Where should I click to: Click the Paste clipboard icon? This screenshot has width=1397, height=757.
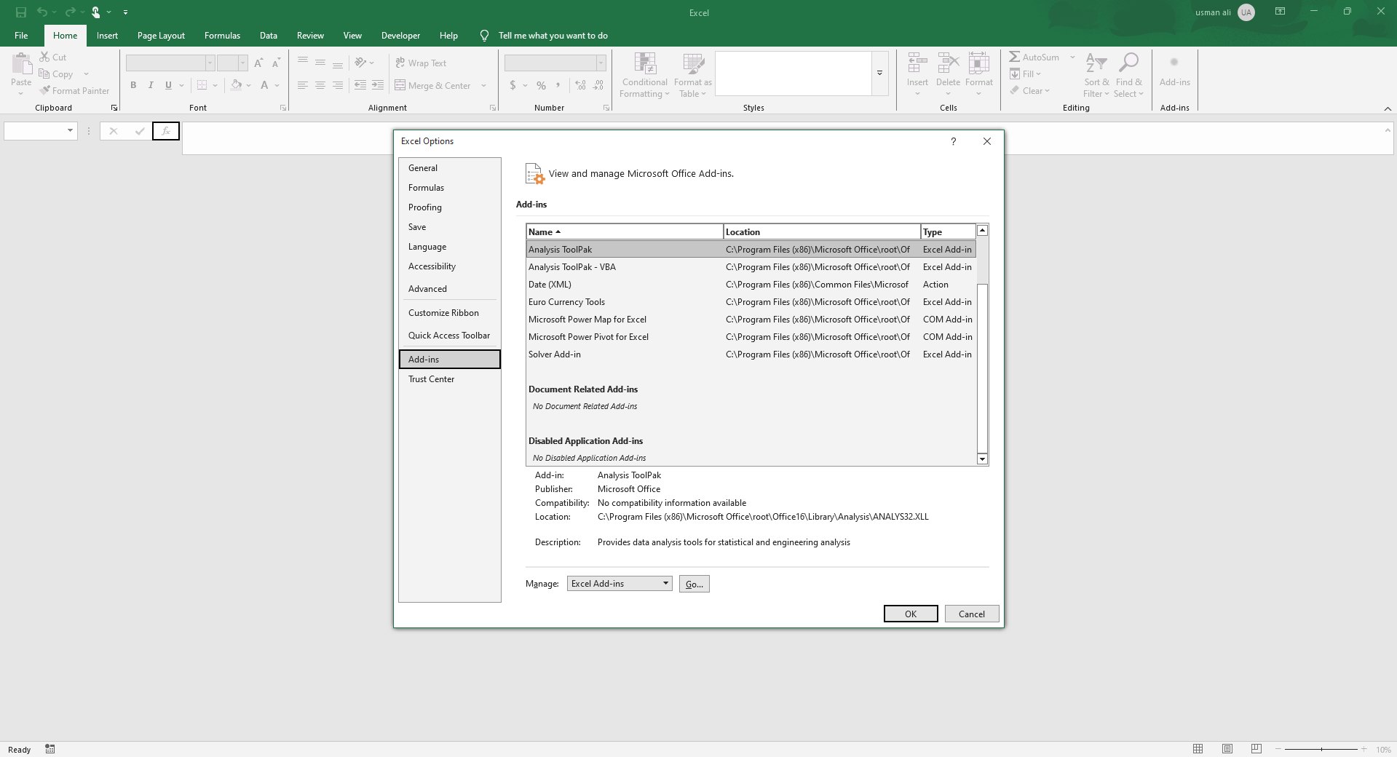pos(21,64)
